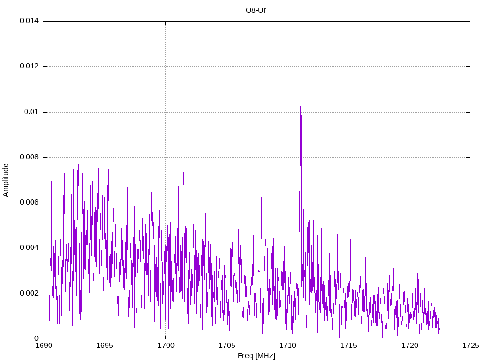The image size is (483, 362).
Task: Click the y-axis tick label 0.006
Action: (x=29, y=203)
